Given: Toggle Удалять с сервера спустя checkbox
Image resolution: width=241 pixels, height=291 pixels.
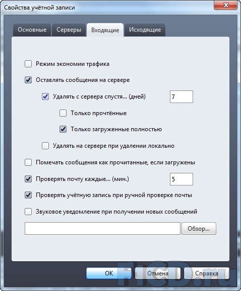Looking at the screenshot, I should click(x=45, y=96).
